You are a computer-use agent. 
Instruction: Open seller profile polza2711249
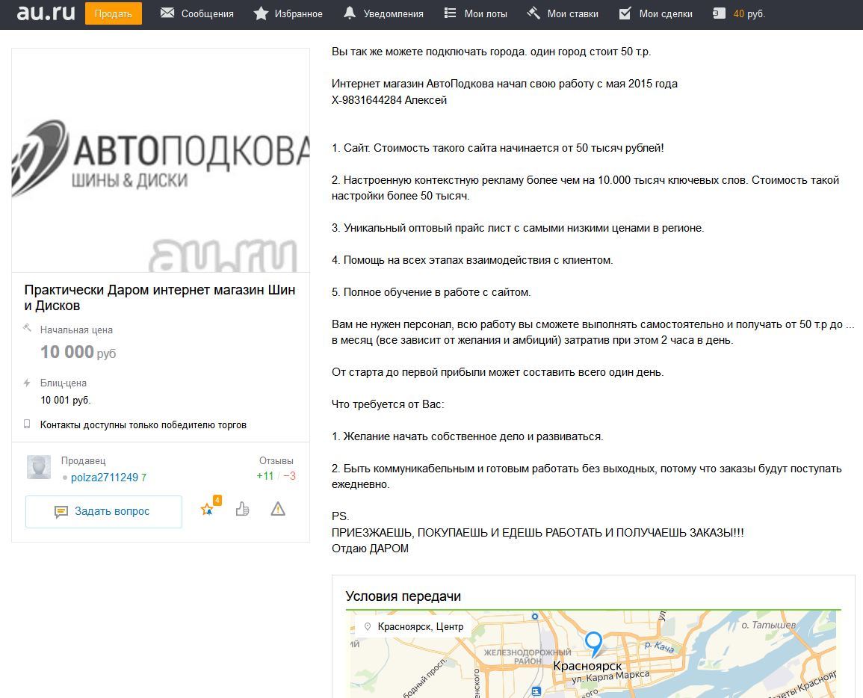click(x=105, y=478)
